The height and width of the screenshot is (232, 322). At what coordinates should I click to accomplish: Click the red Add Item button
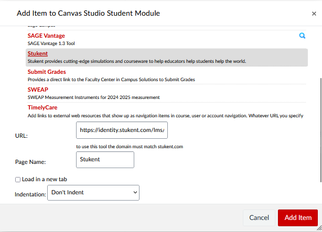(297, 218)
